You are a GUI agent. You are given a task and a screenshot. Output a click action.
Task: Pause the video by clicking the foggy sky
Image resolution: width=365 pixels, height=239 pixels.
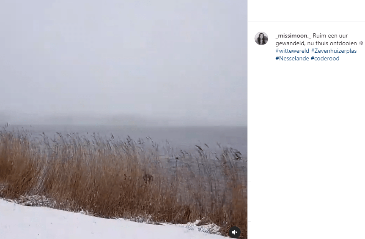123,58
